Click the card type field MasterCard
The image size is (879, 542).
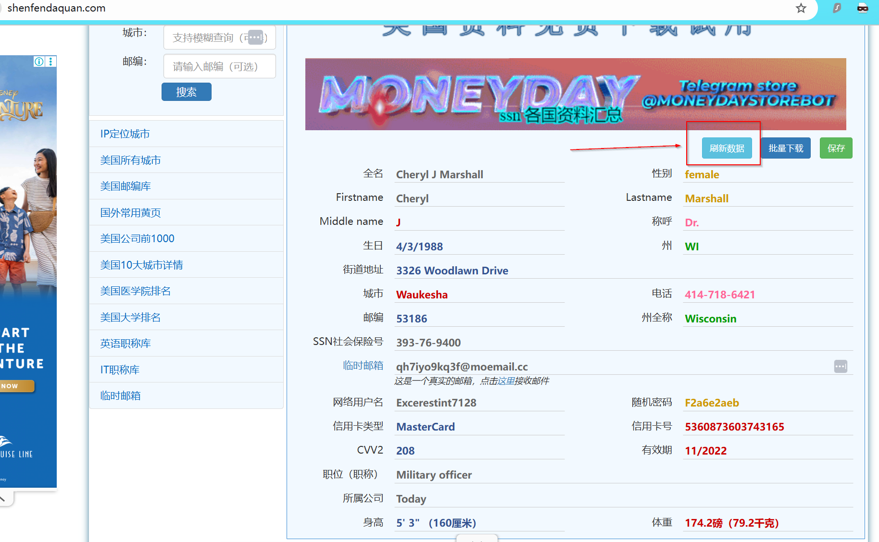479,427
